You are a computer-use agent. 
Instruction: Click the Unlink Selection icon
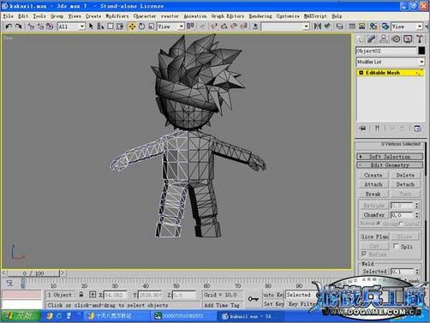click(x=40, y=27)
